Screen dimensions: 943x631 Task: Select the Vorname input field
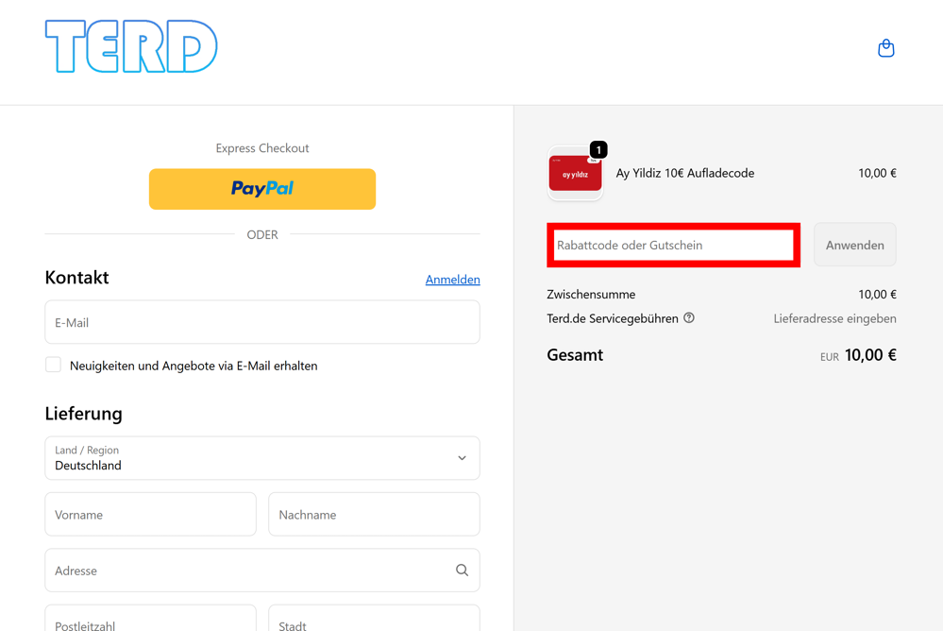click(150, 514)
